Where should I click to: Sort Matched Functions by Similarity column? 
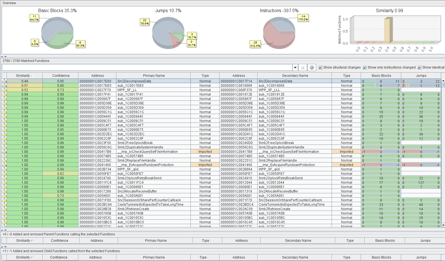coord(24,76)
